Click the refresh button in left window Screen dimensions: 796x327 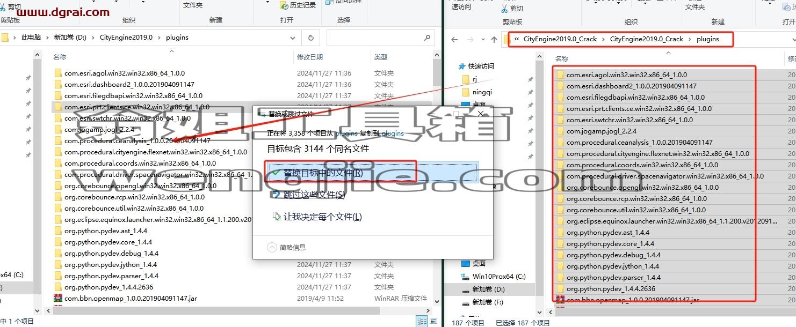(310, 38)
